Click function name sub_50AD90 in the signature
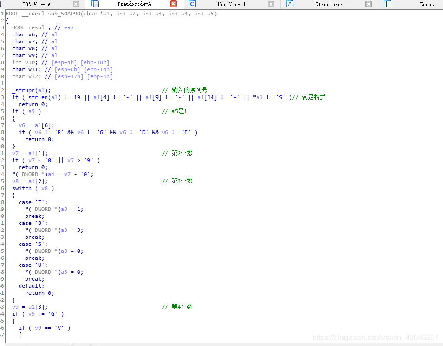This screenshot has width=443, height=346. 64,14
